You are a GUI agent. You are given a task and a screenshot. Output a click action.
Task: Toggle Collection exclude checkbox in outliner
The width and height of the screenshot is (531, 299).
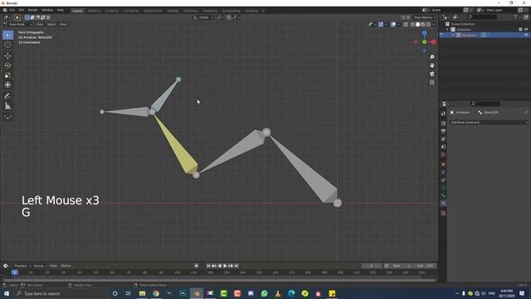tap(520, 30)
